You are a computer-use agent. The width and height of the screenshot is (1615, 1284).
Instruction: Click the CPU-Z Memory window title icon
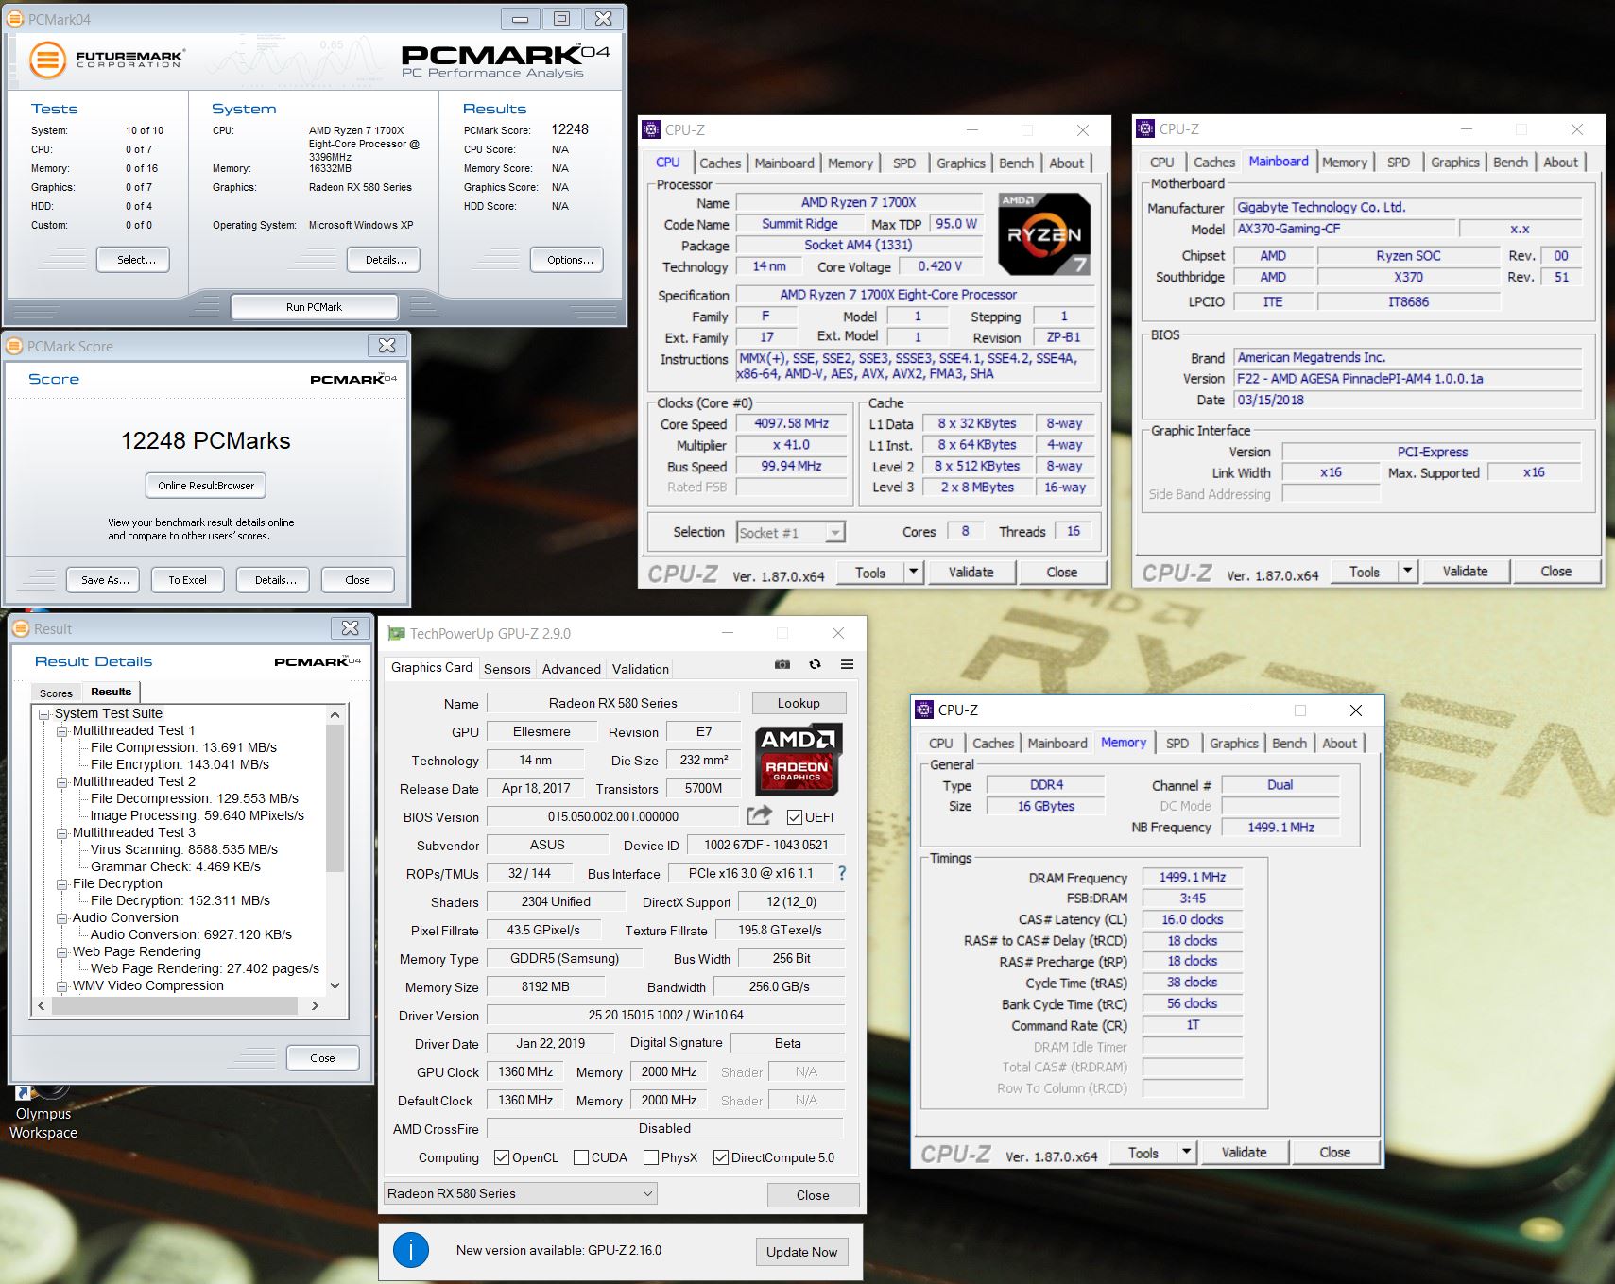(923, 710)
